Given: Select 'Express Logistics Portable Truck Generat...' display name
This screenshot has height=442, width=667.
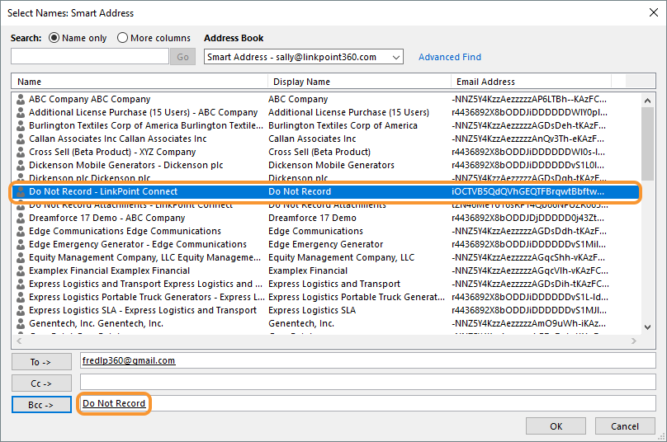Looking at the screenshot, I should (x=357, y=297).
